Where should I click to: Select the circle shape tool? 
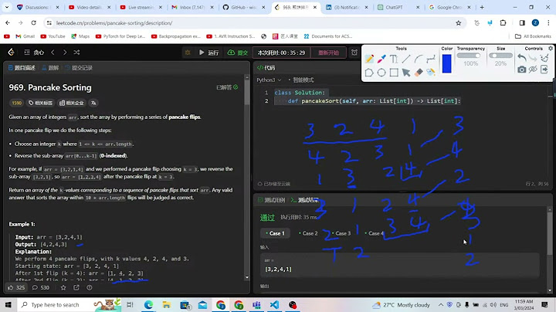coord(381,73)
